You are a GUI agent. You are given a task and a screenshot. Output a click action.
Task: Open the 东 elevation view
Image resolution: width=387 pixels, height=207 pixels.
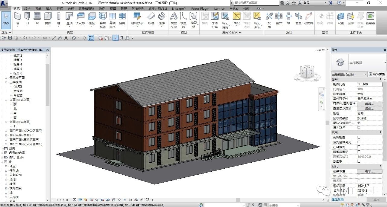click(x=15, y=104)
